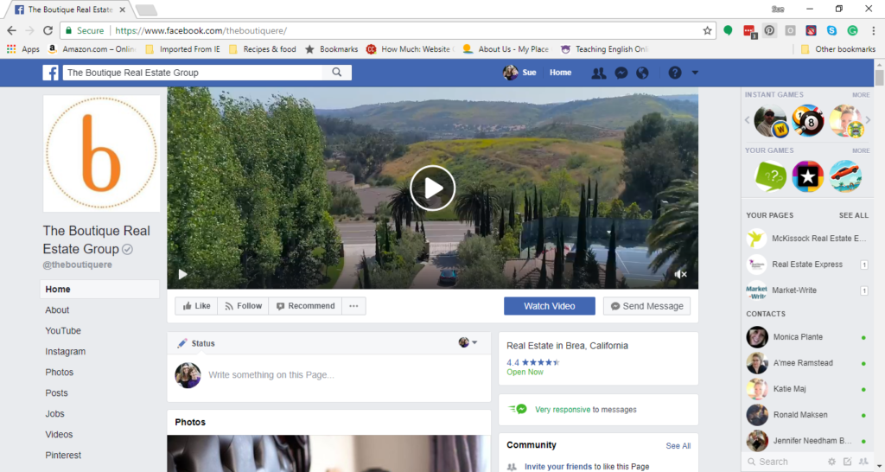Open the About section in sidebar
This screenshot has height=472, width=885.
(x=57, y=310)
